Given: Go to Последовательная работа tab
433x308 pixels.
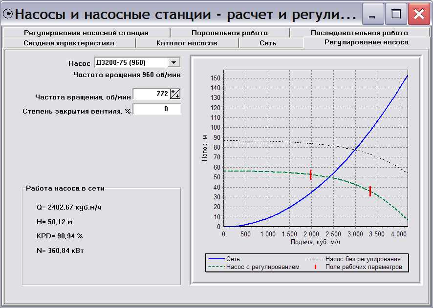Looking at the screenshot, I should (359, 33).
